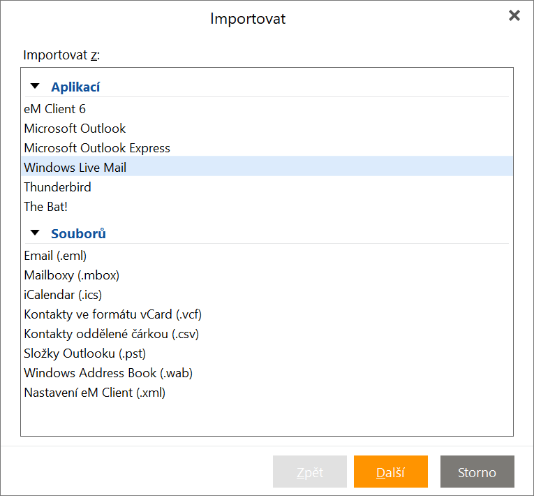This screenshot has height=496, width=534.
Task: Close the Importovat dialog with X
Action: [x=514, y=15]
